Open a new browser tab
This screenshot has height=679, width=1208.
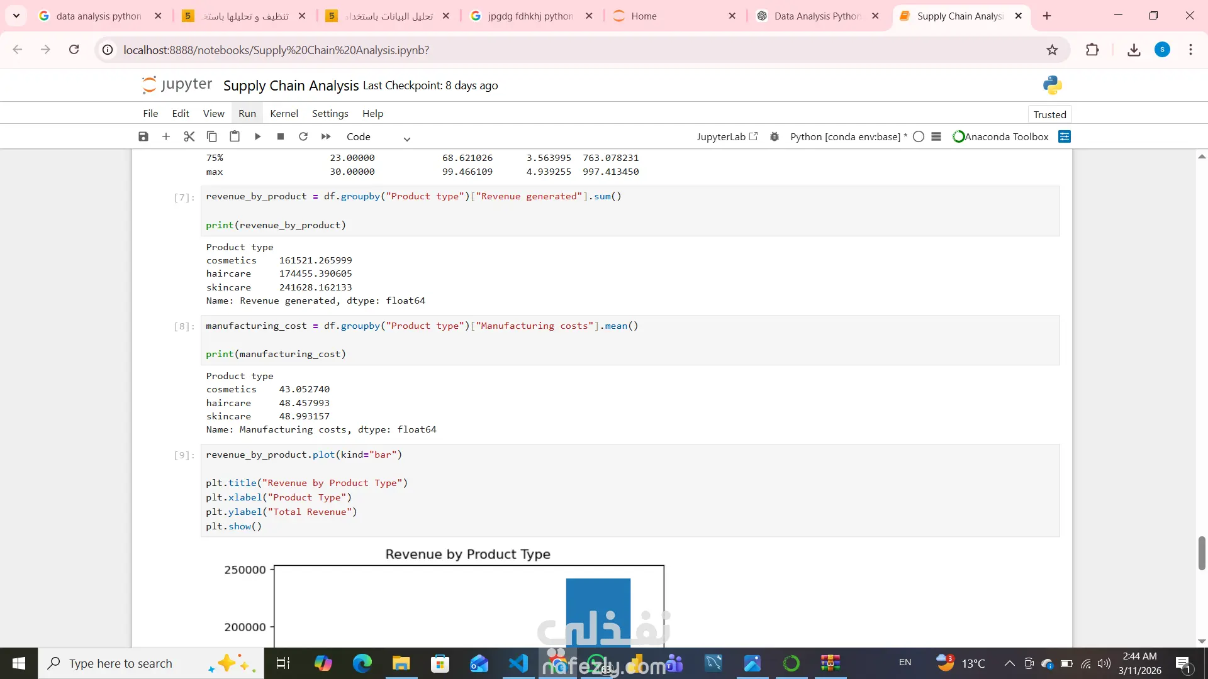1047,16
